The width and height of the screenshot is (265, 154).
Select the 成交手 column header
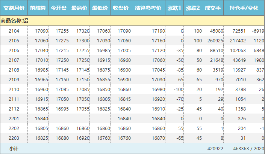(x=213, y=8)
